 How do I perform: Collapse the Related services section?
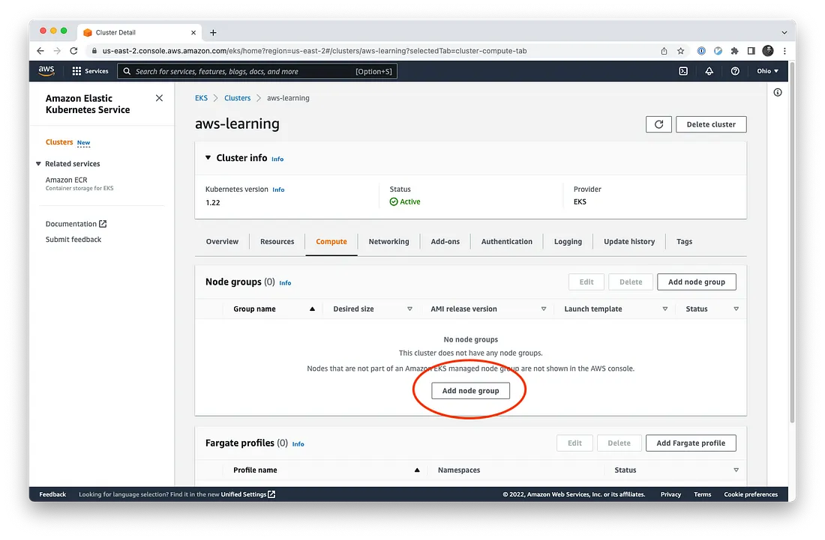(38, 164)
